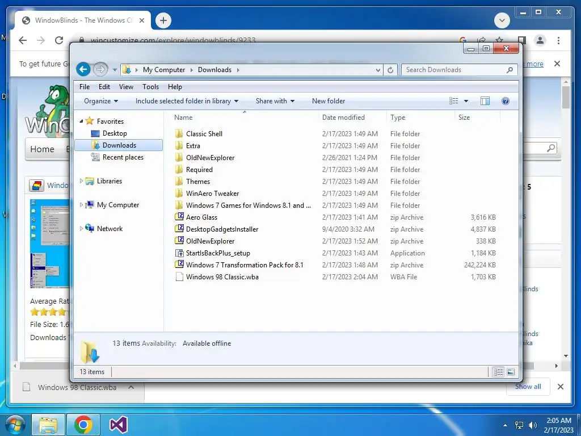Image resolution: width=581 pixels, height=436 pixels.
Task: Select the OldNewExplorer folder icon
Action: (179, 158)
